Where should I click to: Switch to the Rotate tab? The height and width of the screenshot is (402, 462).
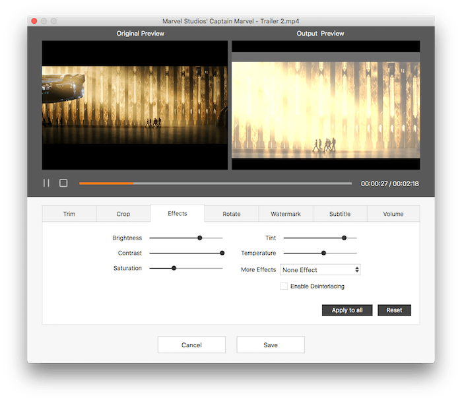232,214
